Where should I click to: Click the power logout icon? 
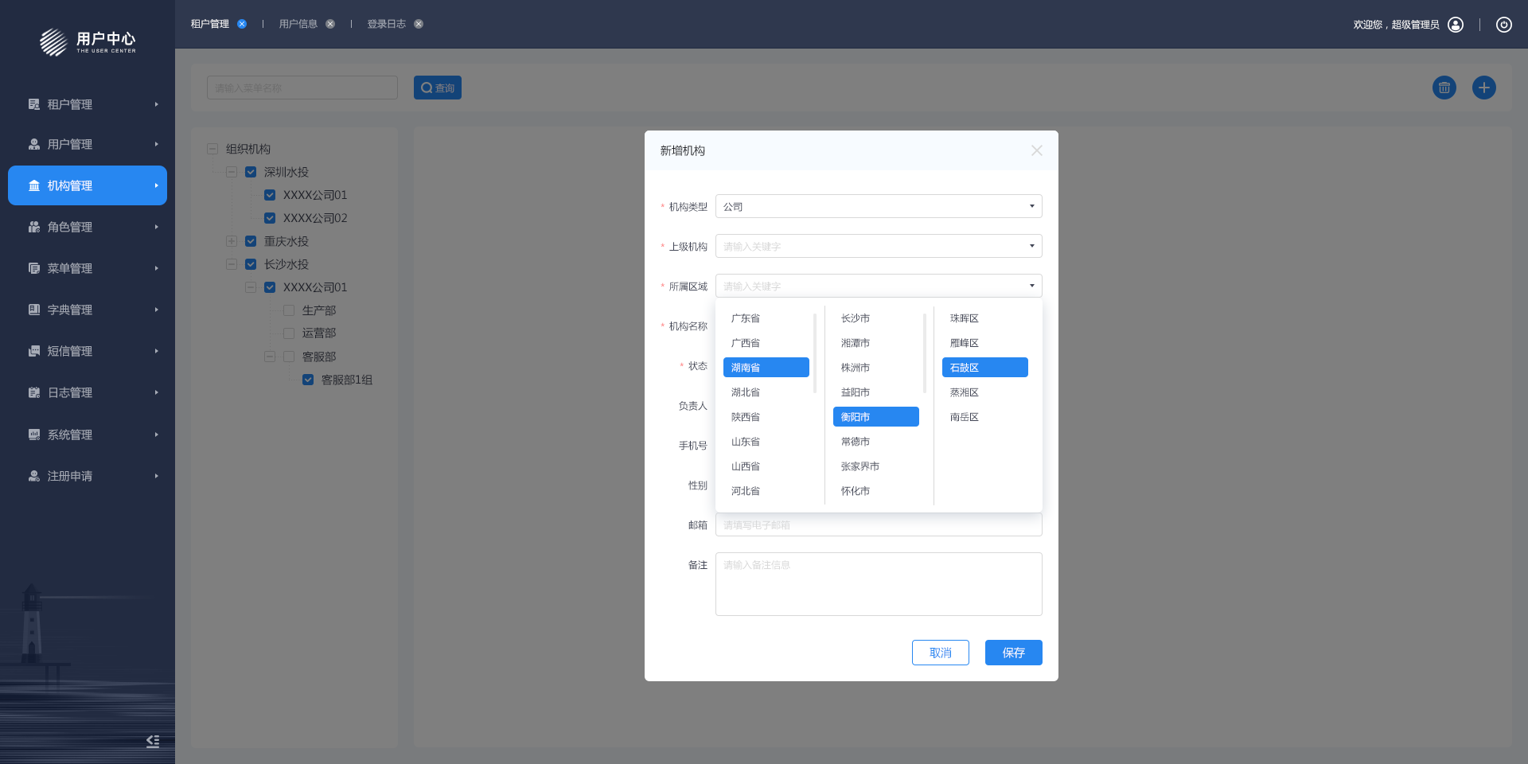tap(1503, 25)
